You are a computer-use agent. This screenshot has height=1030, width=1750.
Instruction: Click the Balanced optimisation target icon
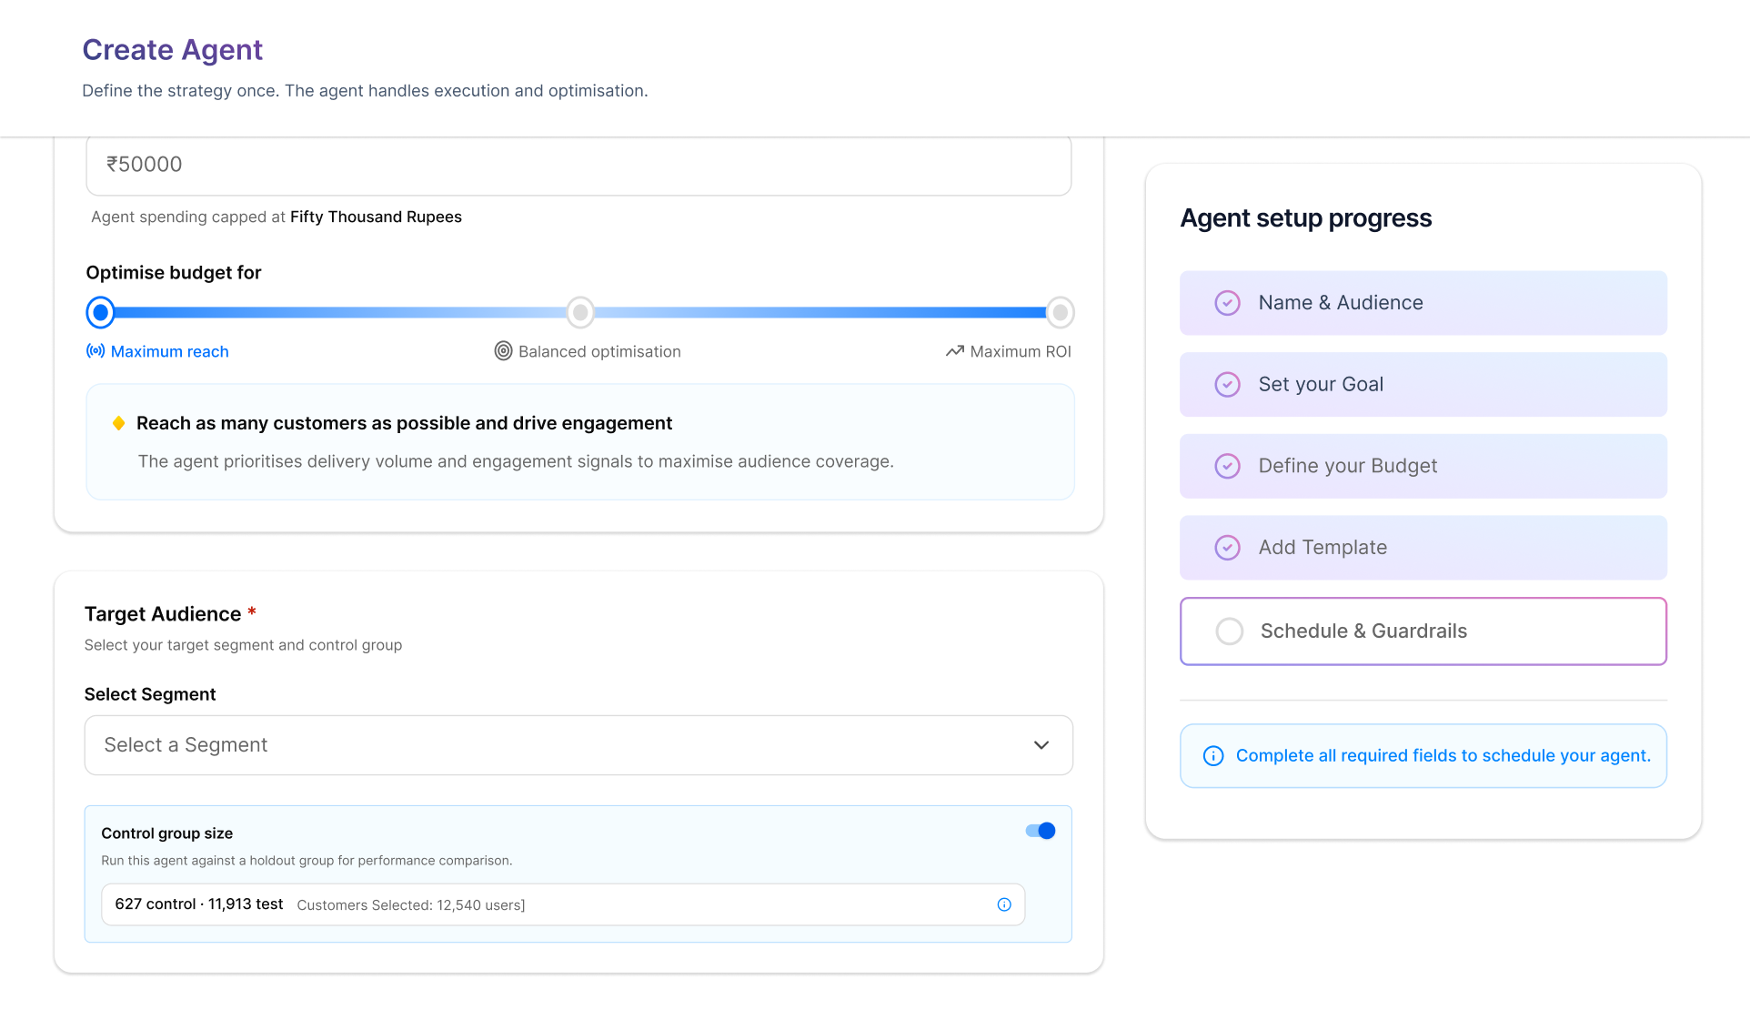(x=503, y=351)
